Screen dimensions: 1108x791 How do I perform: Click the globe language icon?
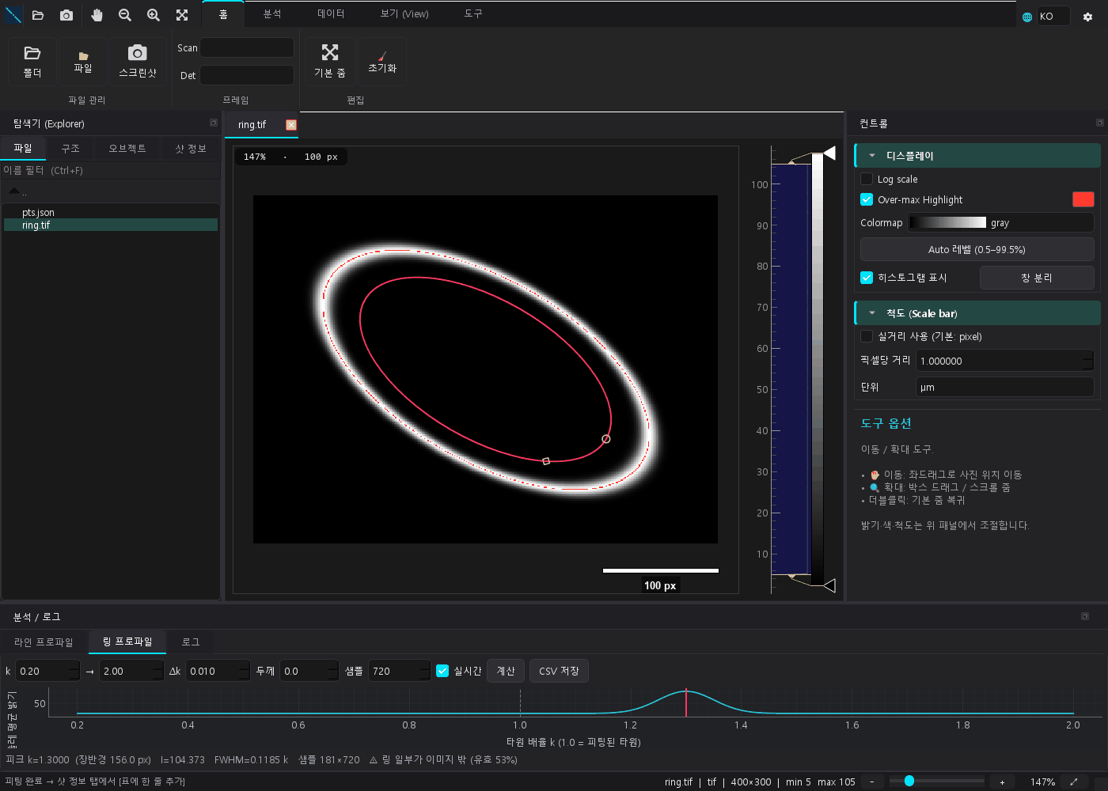[1027, 17]
